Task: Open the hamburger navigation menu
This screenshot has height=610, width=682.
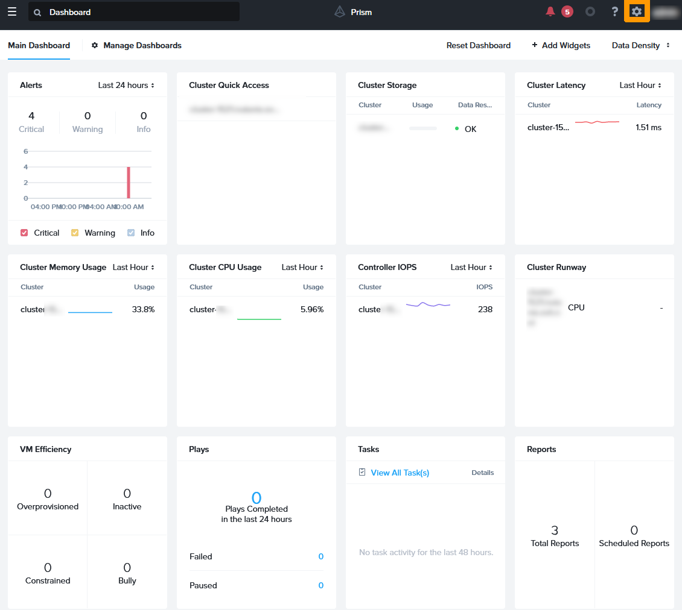Action: [11, 11]
